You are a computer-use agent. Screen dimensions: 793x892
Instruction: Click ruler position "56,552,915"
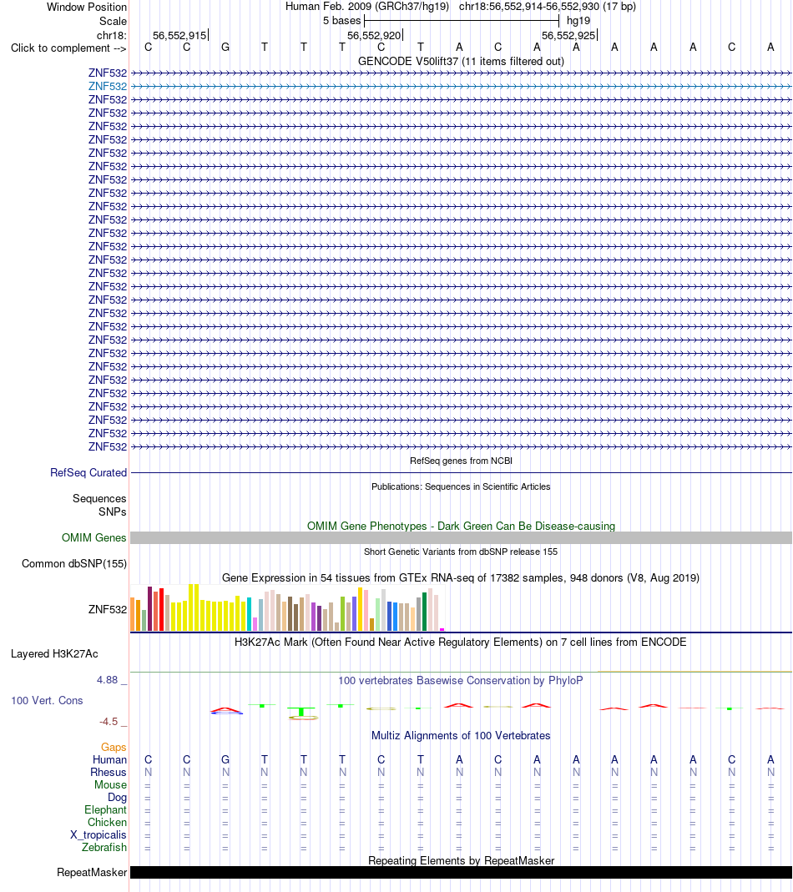coord(179,35)
